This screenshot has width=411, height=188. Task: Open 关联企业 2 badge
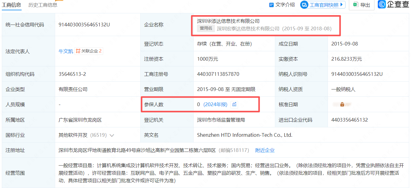(89, 51)
